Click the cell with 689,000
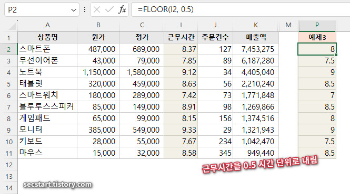 pyautogui.click(x=142, y=49)
